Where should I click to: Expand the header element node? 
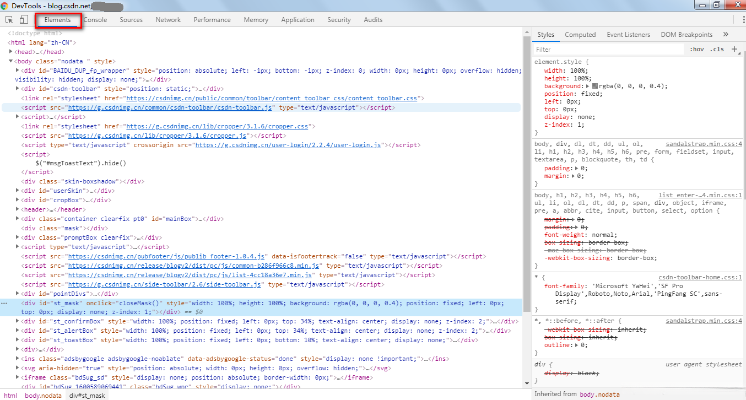18,209
